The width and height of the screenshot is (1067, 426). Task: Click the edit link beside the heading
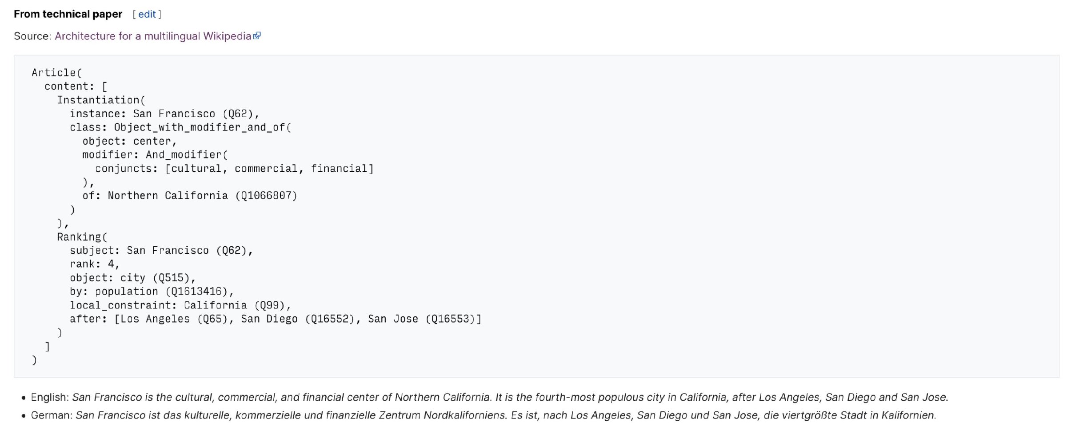pos(147,14)
